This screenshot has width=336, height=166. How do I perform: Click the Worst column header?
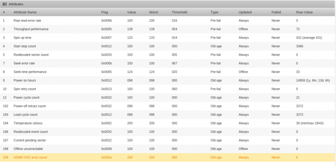[154, 12]
